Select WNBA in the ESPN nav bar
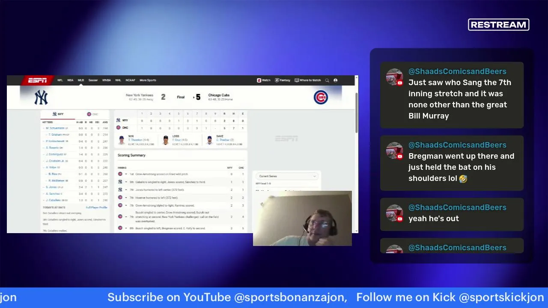Viewport: 548px width, 308px height. point(107,80)
